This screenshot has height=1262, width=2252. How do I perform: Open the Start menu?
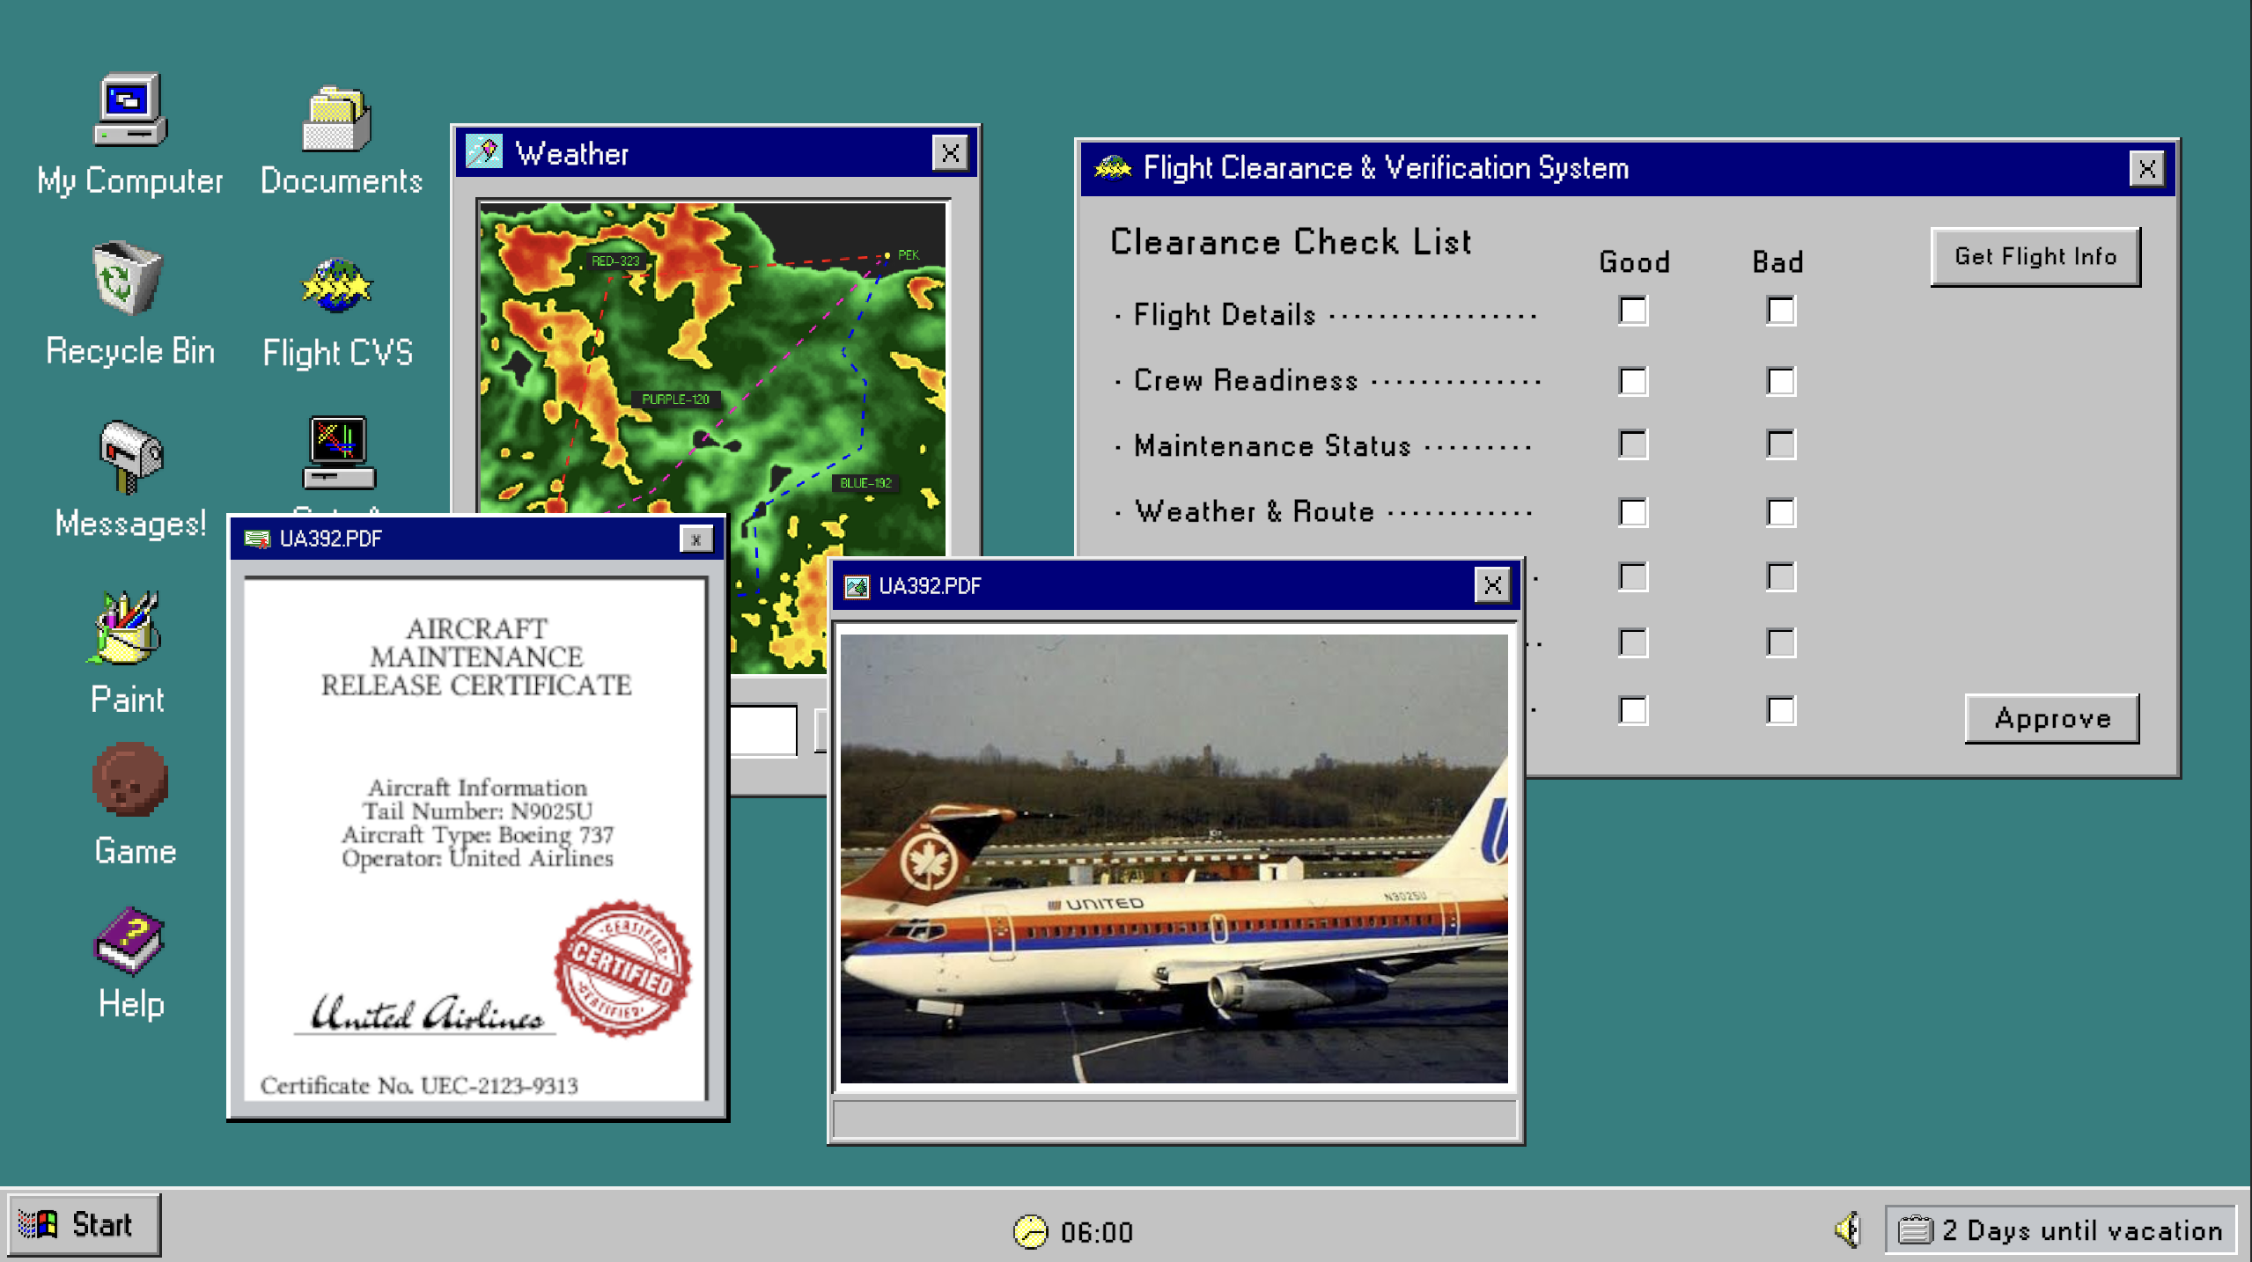[x=85, y=1224]
